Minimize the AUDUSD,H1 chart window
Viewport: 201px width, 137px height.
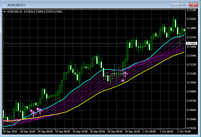point(175,5)
